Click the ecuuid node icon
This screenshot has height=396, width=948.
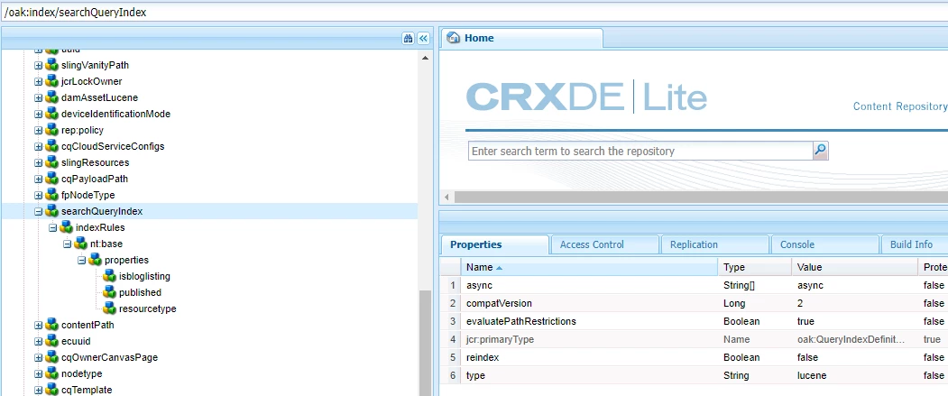51,342
